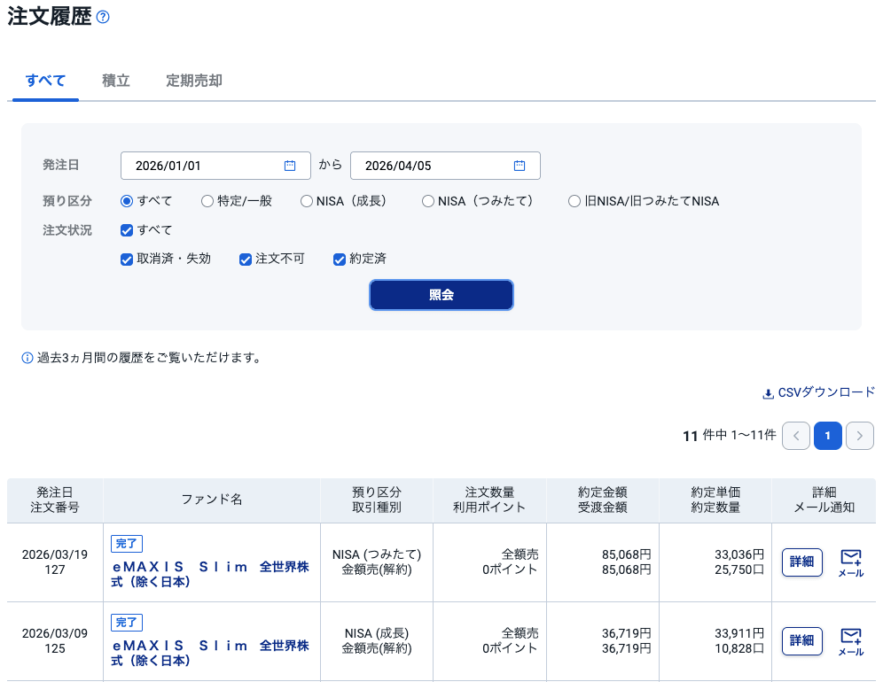Open 詳細 for order number 127

(x=801, y=562)
